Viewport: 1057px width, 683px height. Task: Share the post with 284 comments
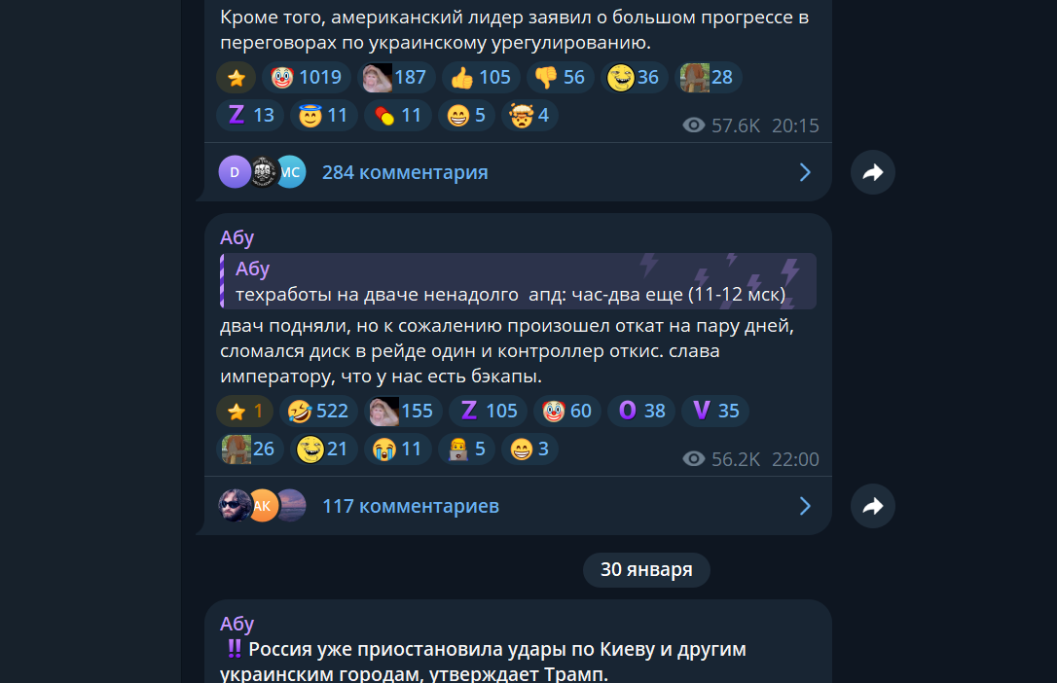[872, 172]
